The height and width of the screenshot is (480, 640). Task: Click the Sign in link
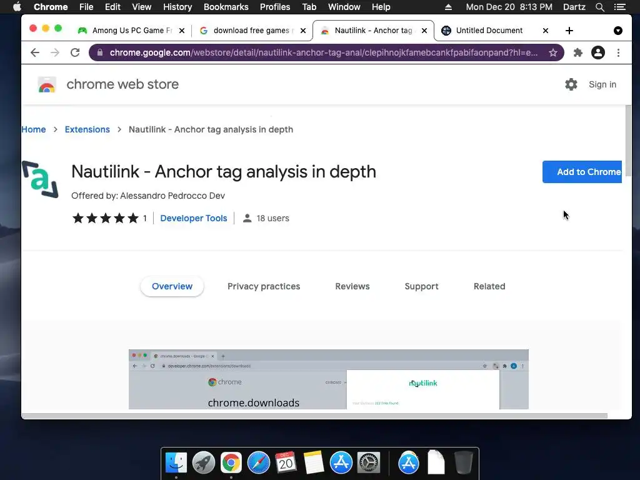[602, 84]
